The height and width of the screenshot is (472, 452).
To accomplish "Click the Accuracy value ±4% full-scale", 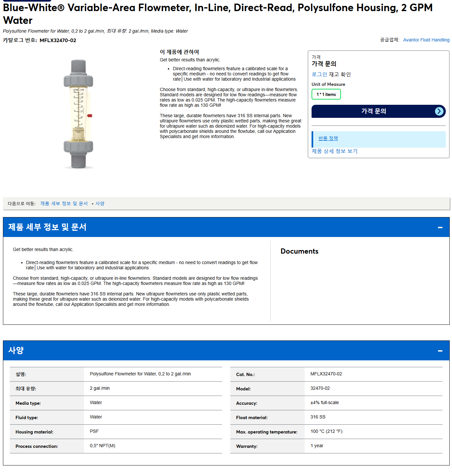I will 325,403.
